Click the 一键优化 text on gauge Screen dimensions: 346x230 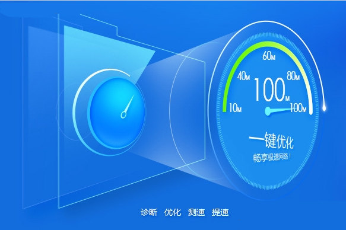tap(271, 140)
